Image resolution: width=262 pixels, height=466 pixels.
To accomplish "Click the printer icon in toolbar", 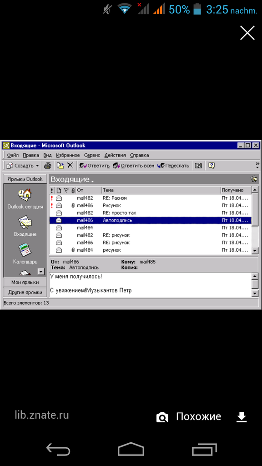I will 48,166.
